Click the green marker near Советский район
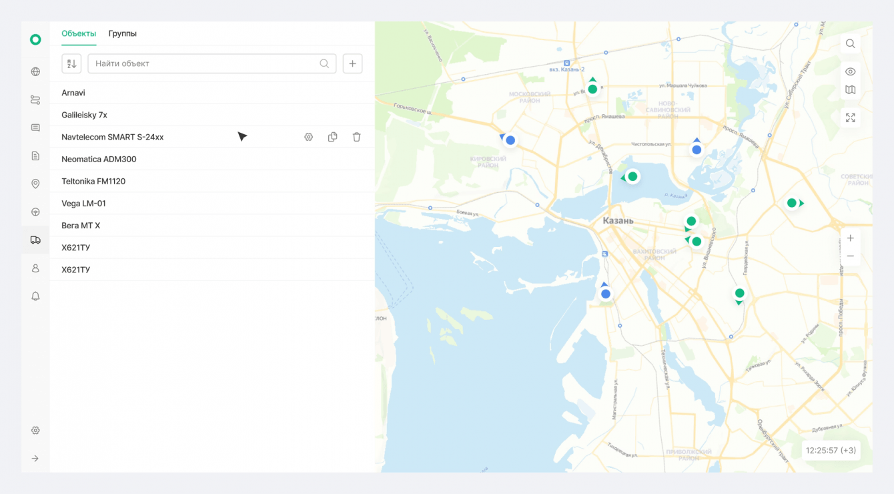894x494 pixels. [x=793, y=203]
